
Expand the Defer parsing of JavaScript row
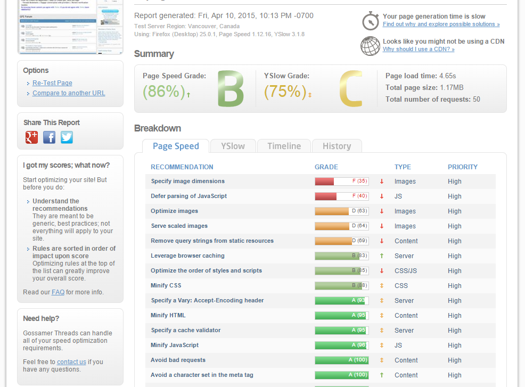pos(188,196)
